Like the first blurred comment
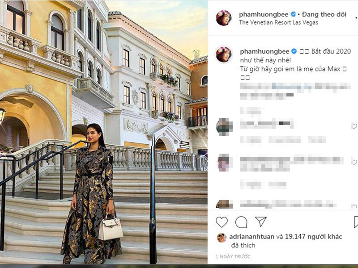 354,126
